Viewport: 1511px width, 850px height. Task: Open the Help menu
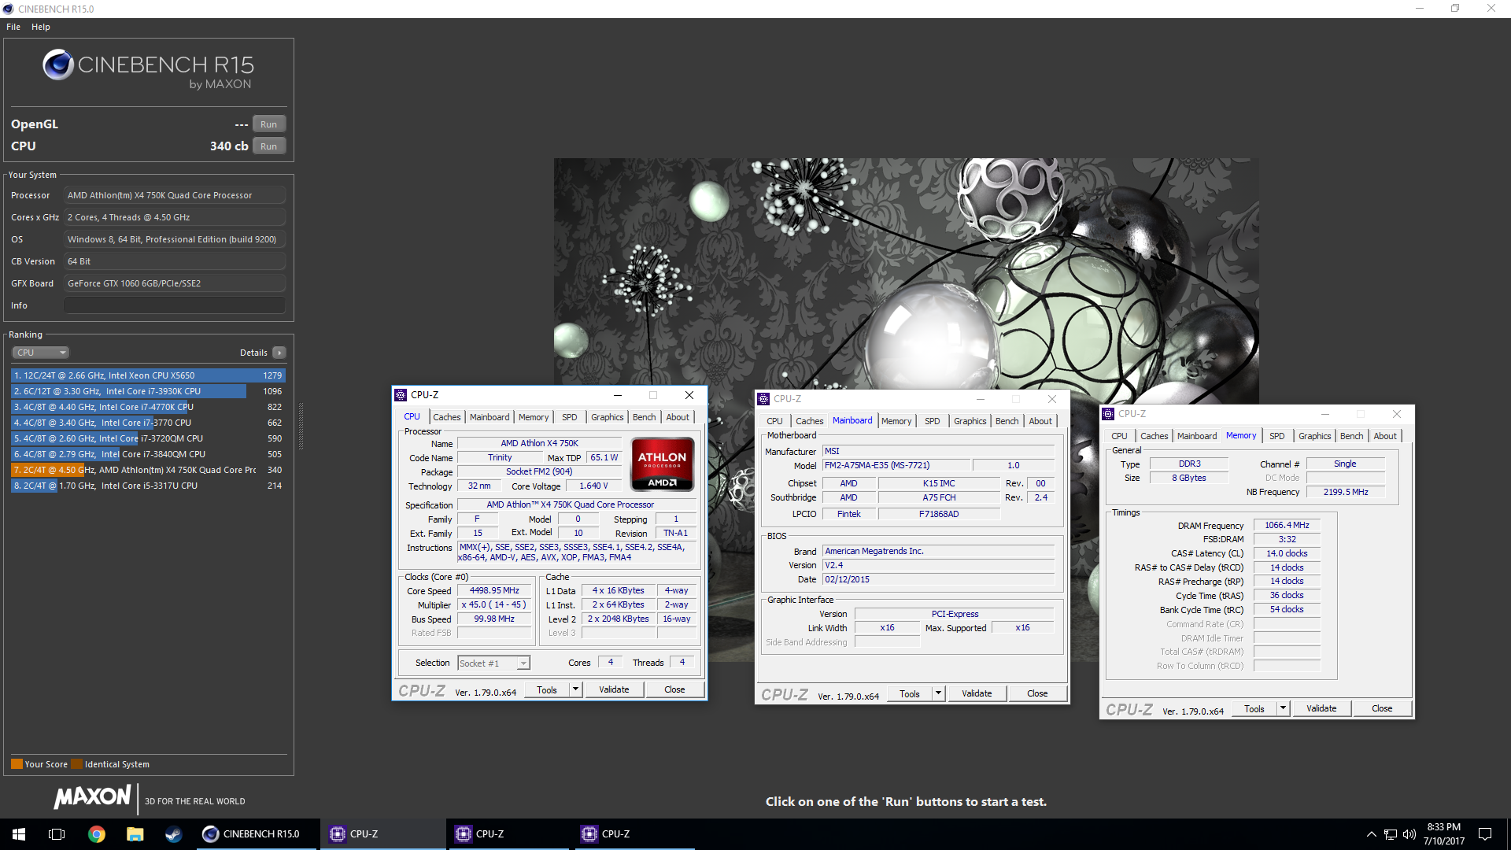[41, 27]
